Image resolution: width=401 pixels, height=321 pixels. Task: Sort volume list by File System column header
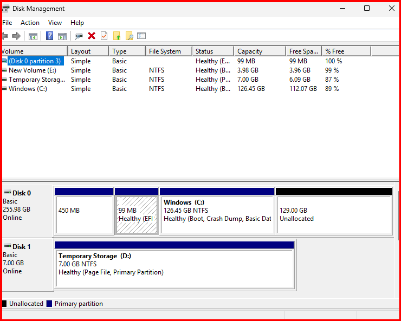(168, 51)
